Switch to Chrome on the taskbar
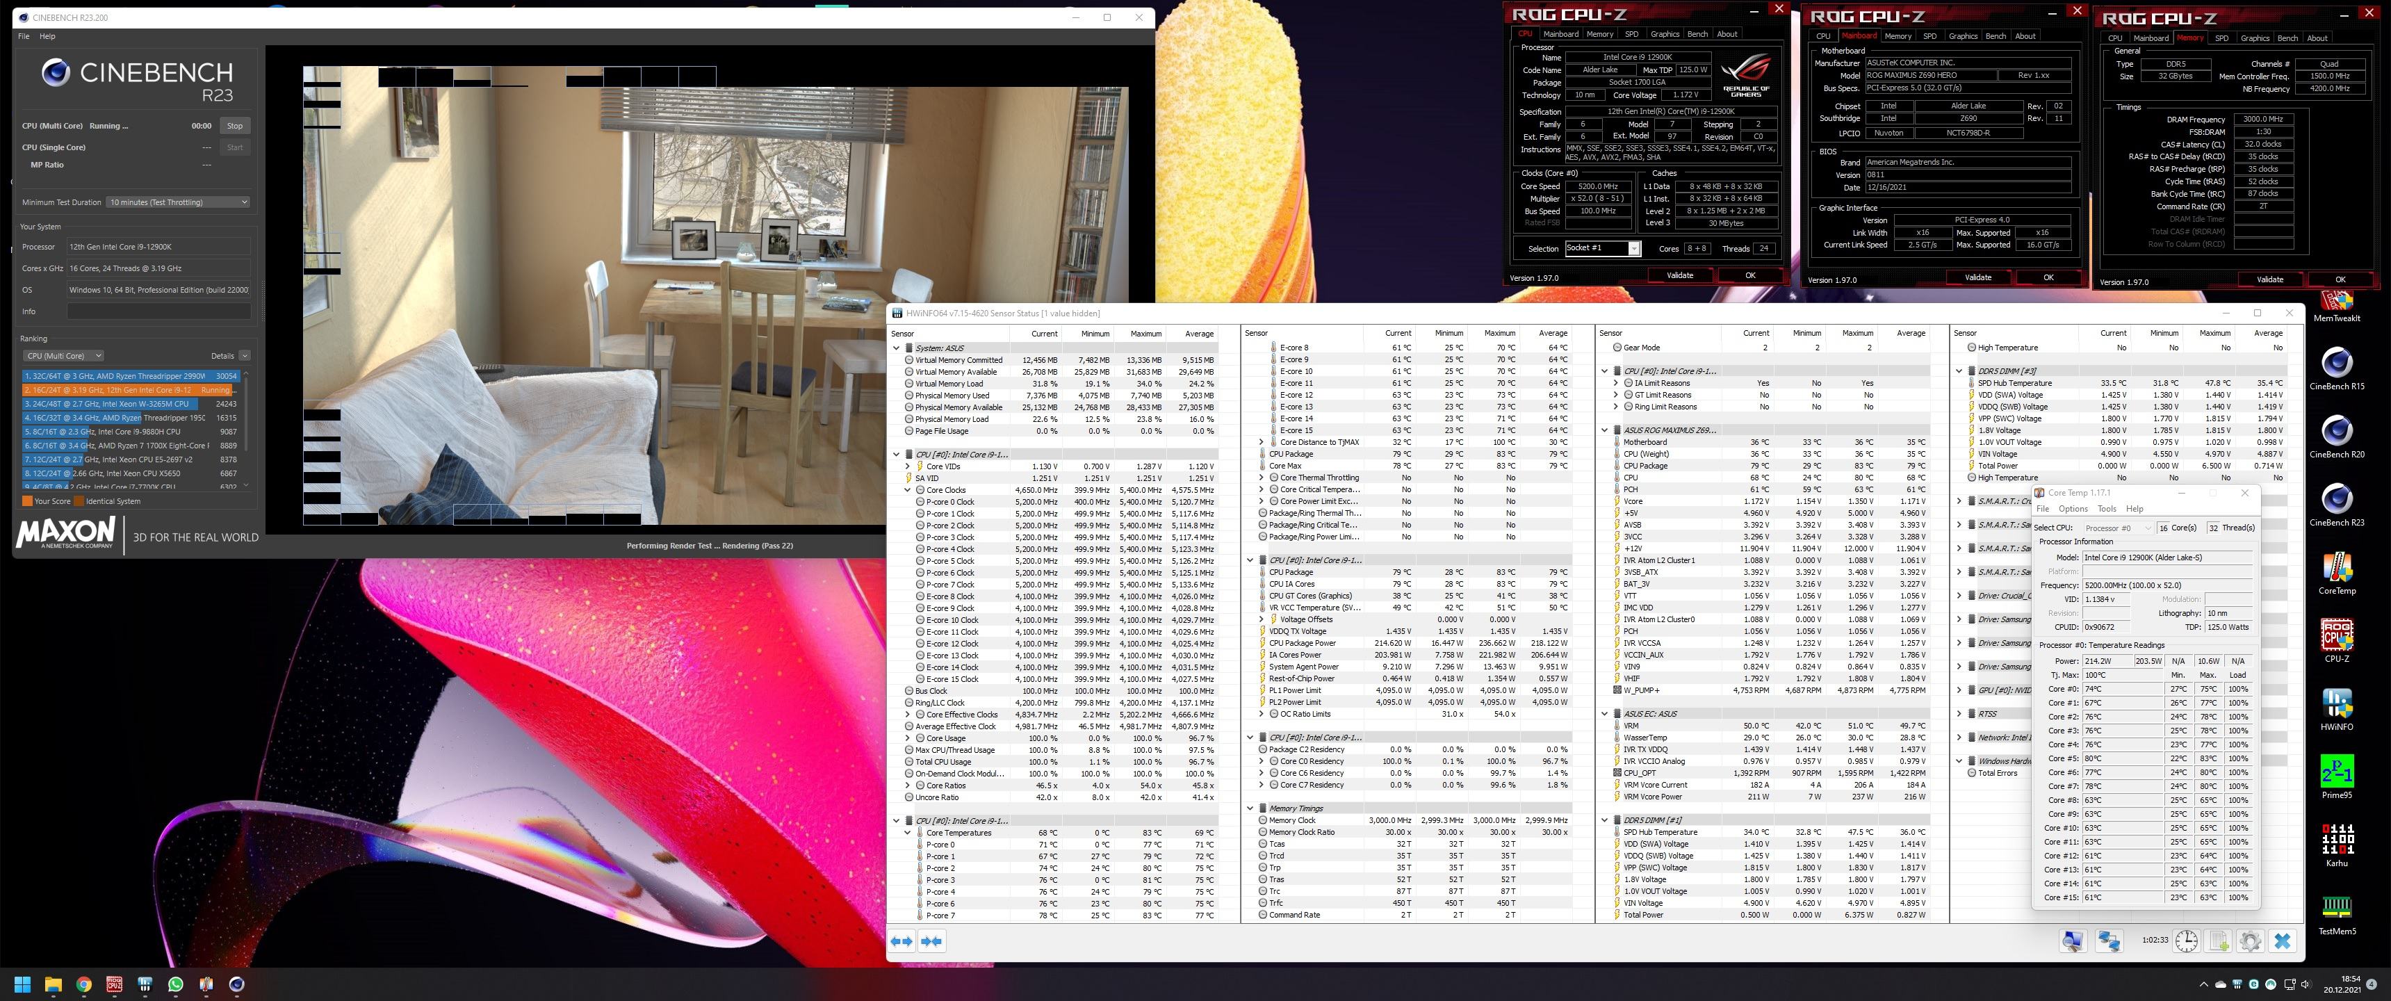2391x1001 pixels. click(x=83, y=984)
